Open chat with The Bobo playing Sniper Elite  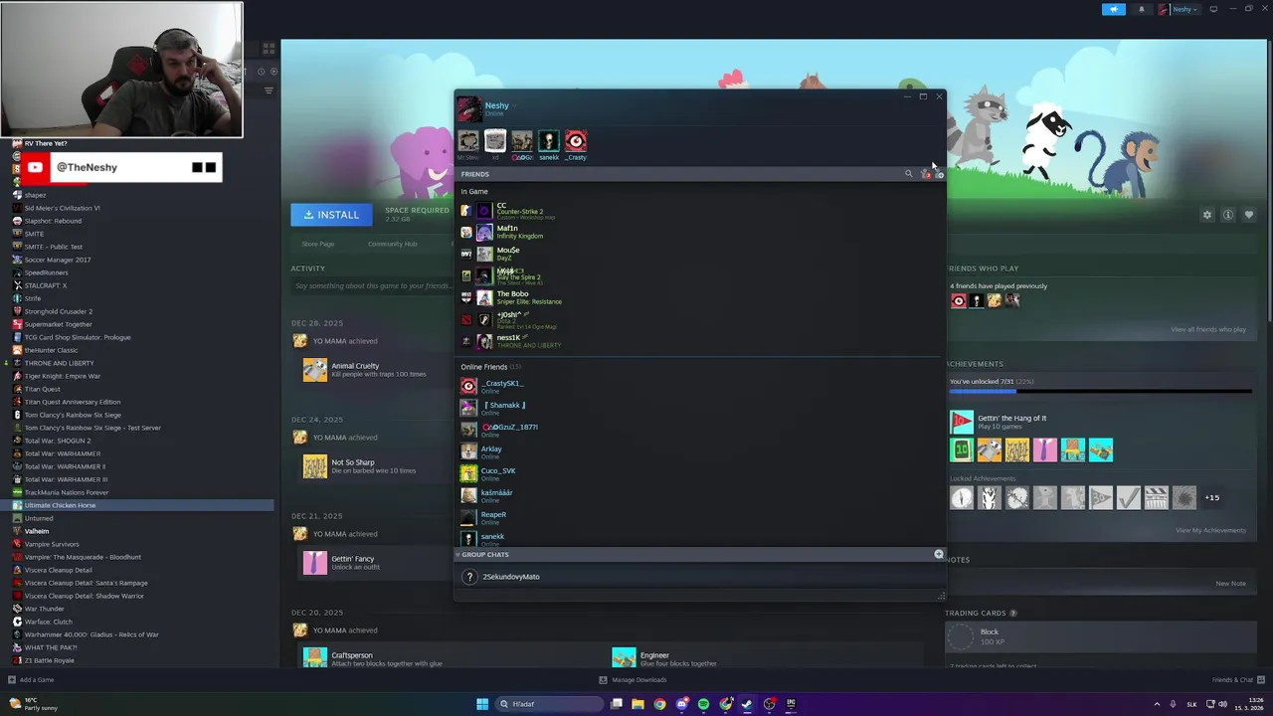click(x=698, y=297)
